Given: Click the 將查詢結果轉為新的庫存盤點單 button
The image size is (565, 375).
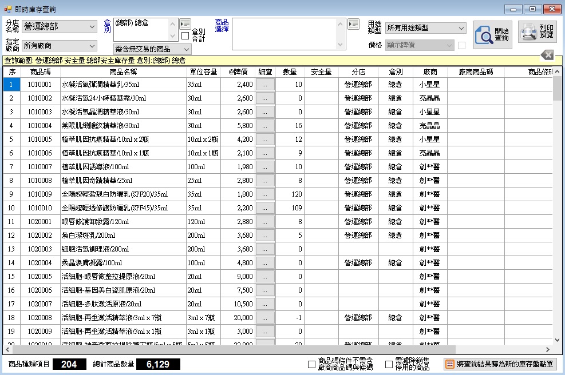Looking at the screenshot, I should tap(500, 364).
